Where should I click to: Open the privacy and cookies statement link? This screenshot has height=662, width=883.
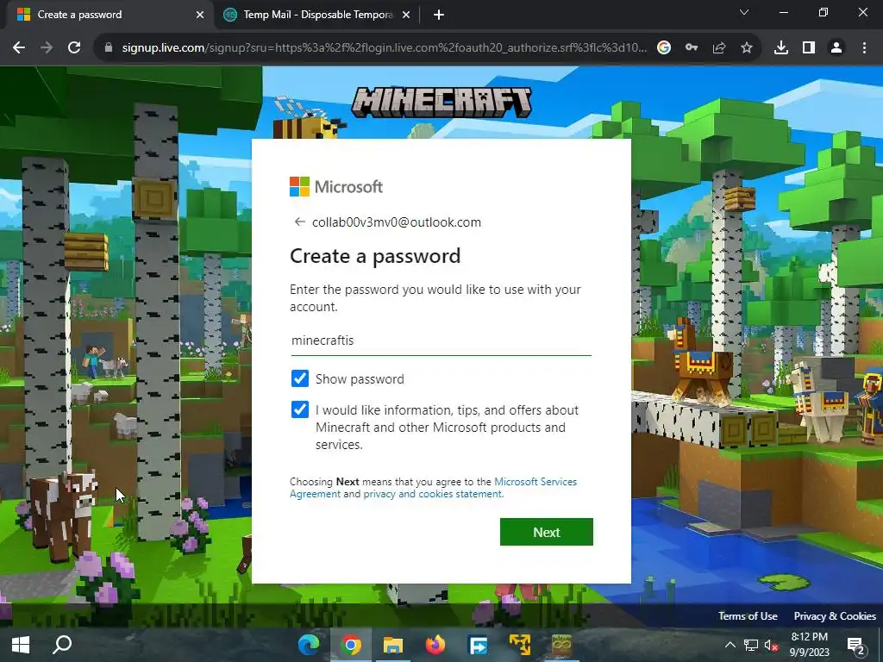point(433,494)
